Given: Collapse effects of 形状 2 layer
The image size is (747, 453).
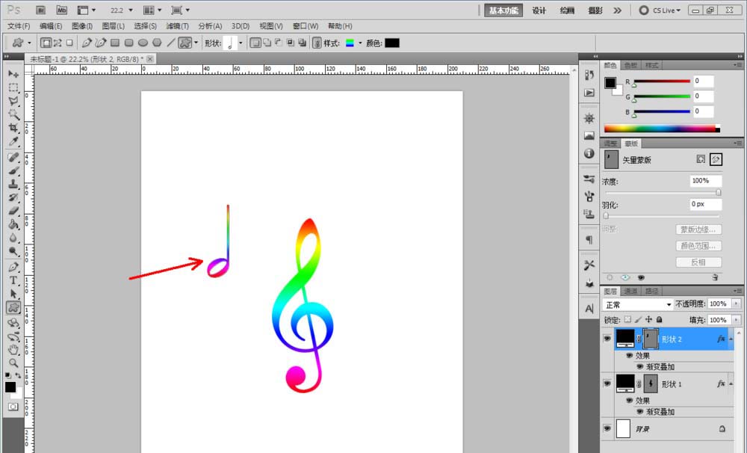Looking at the screenshot, I should [731, 339].
